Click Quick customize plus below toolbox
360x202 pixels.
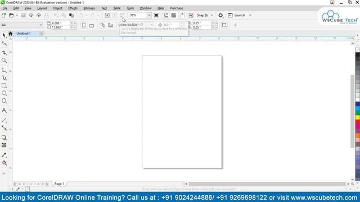(x=4, y=173)
